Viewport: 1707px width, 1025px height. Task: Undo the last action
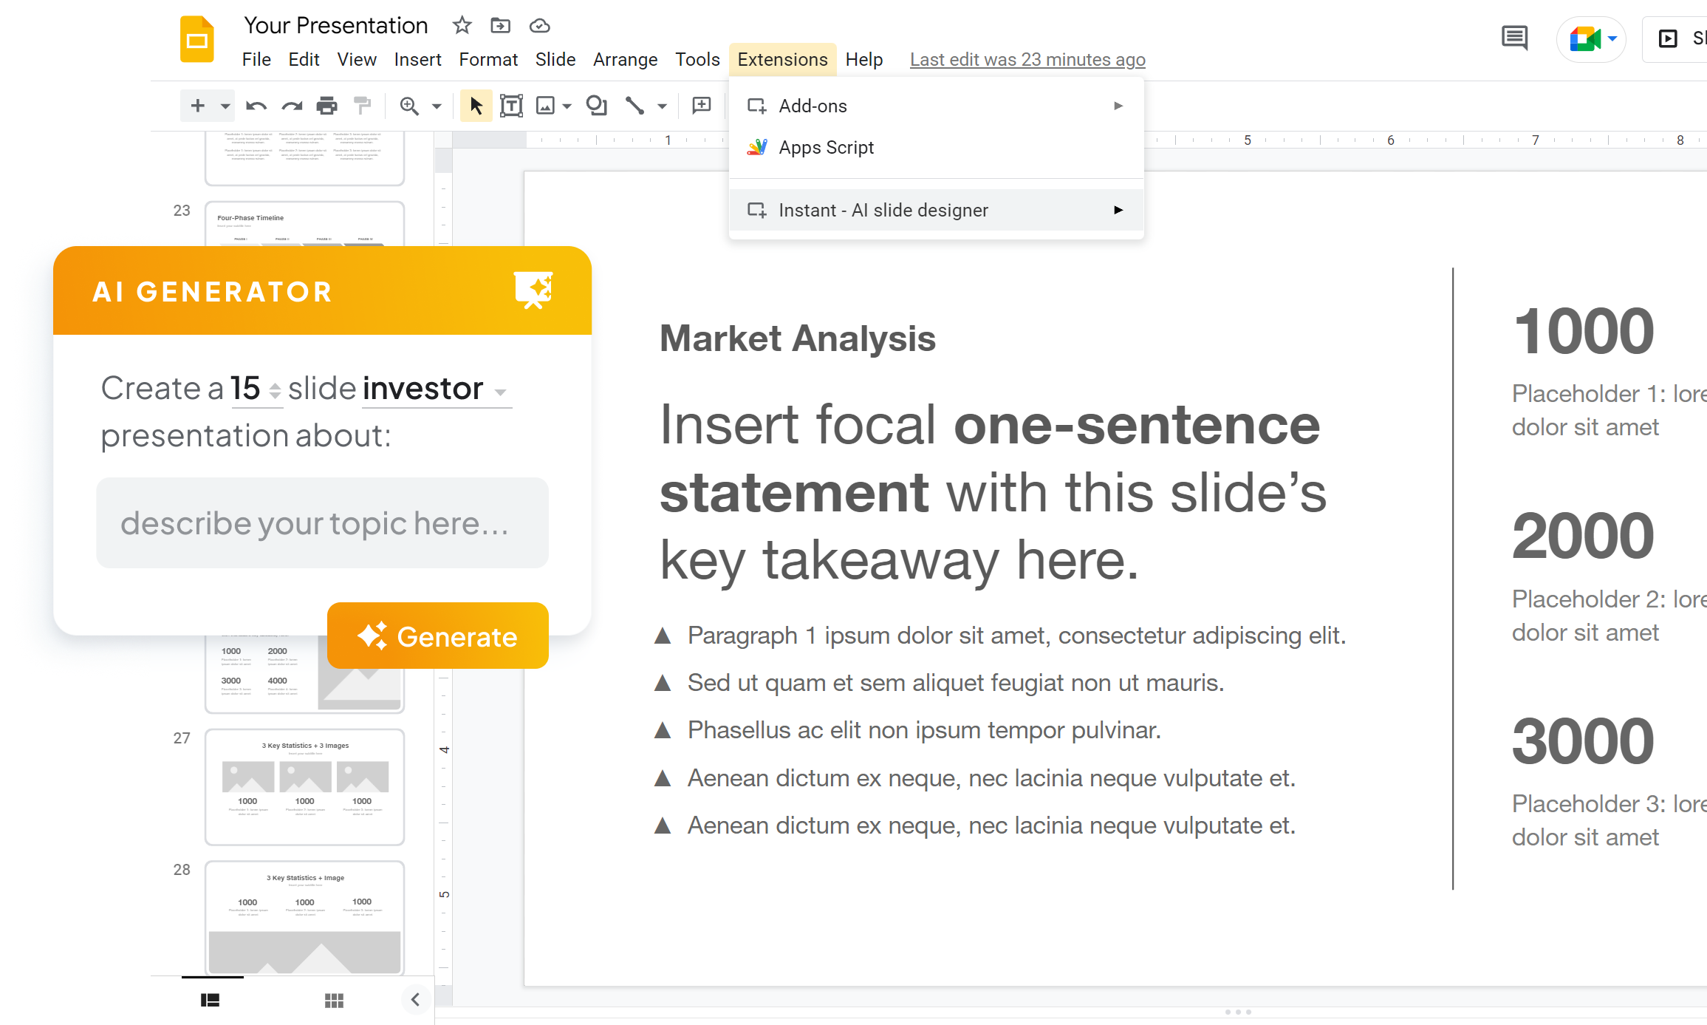pyautogui.click(x=256, y=106)
